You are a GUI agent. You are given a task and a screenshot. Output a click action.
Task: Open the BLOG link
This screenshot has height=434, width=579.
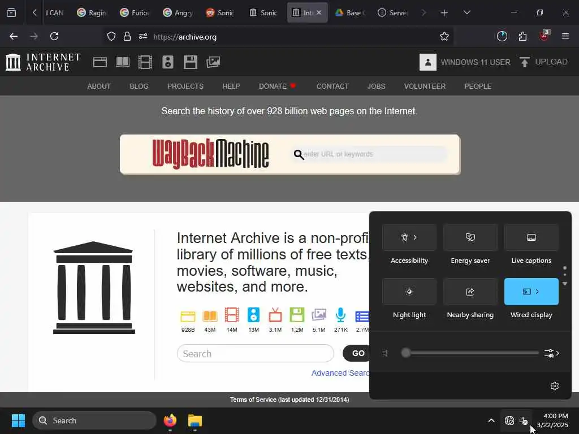pyautogui.click(x=139, y=86)
